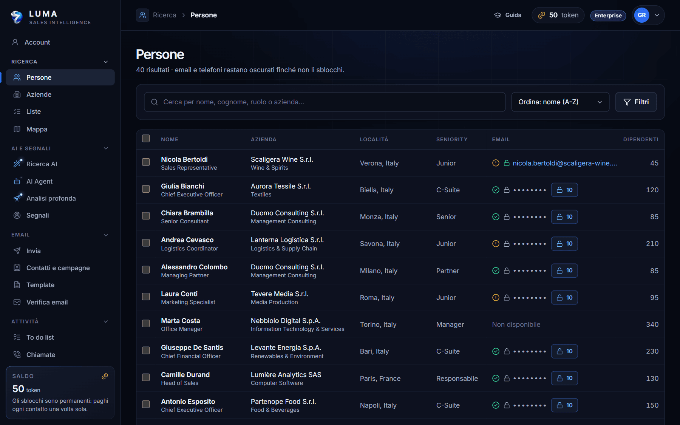The width and height of the screenshot is (680, 425).
Task: Tick the Antonio Esposito checkbox
Action: (146, 404)
